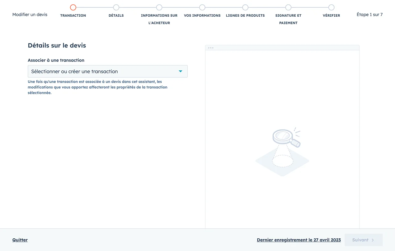Go to the Signature et paiement step circle
Image resolution: width=395 pixels, height=251 pixels.
(x=288, y=7)
